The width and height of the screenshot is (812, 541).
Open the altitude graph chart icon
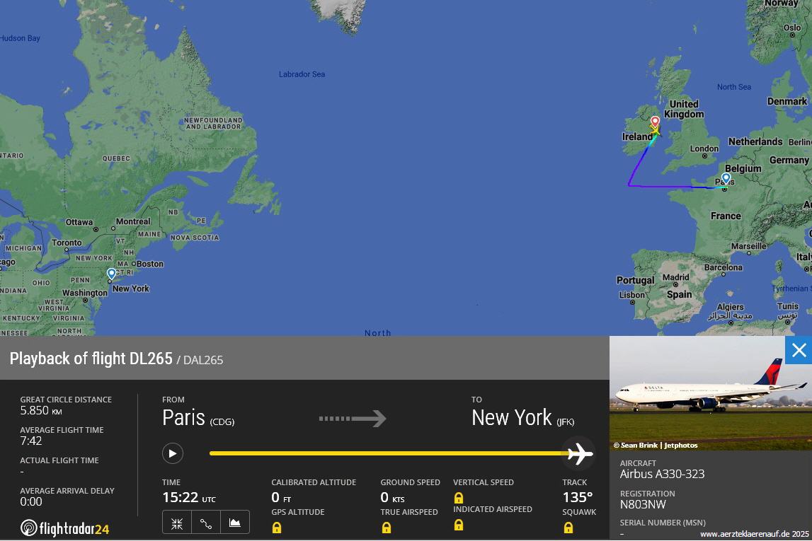(x=234, y=523)
